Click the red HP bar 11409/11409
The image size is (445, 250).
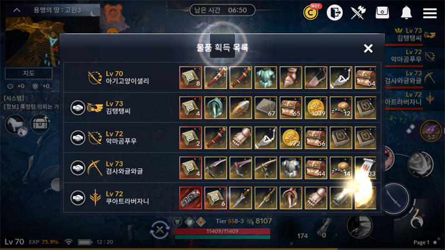[222, 231]
